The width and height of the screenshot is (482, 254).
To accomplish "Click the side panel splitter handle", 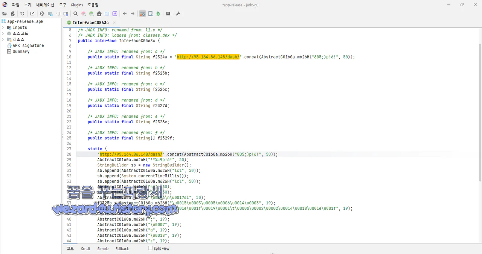I will [62, 136].
